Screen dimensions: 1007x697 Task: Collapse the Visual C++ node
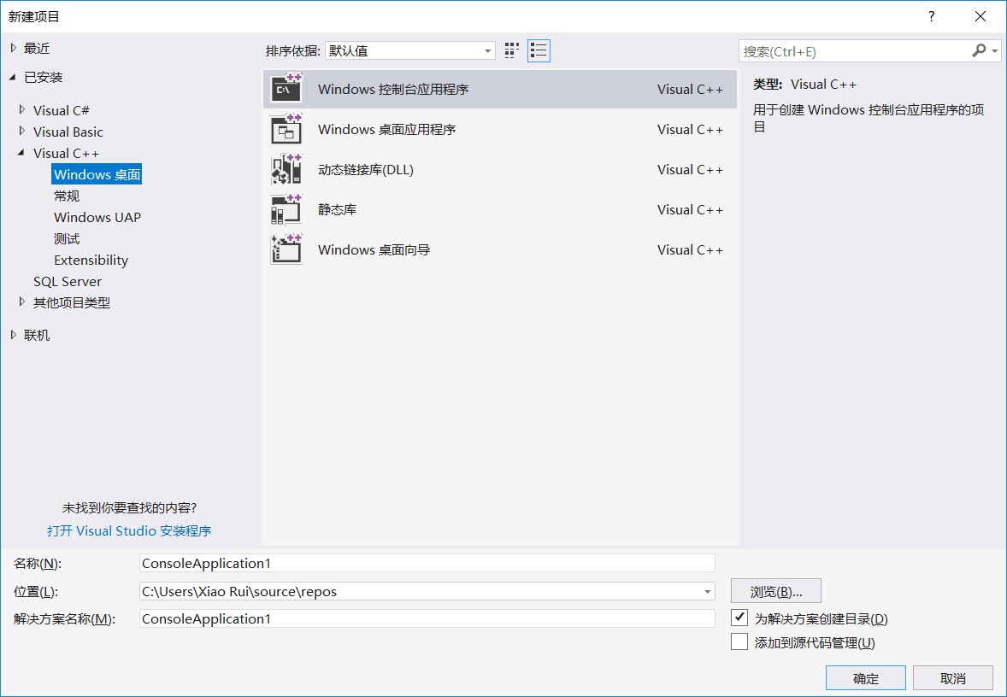22,153
